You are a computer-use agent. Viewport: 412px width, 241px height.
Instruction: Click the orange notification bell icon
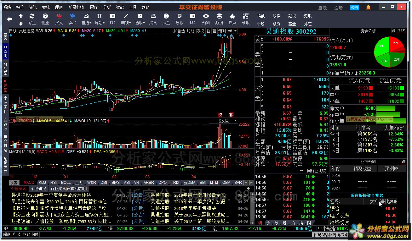click(368, 8)
